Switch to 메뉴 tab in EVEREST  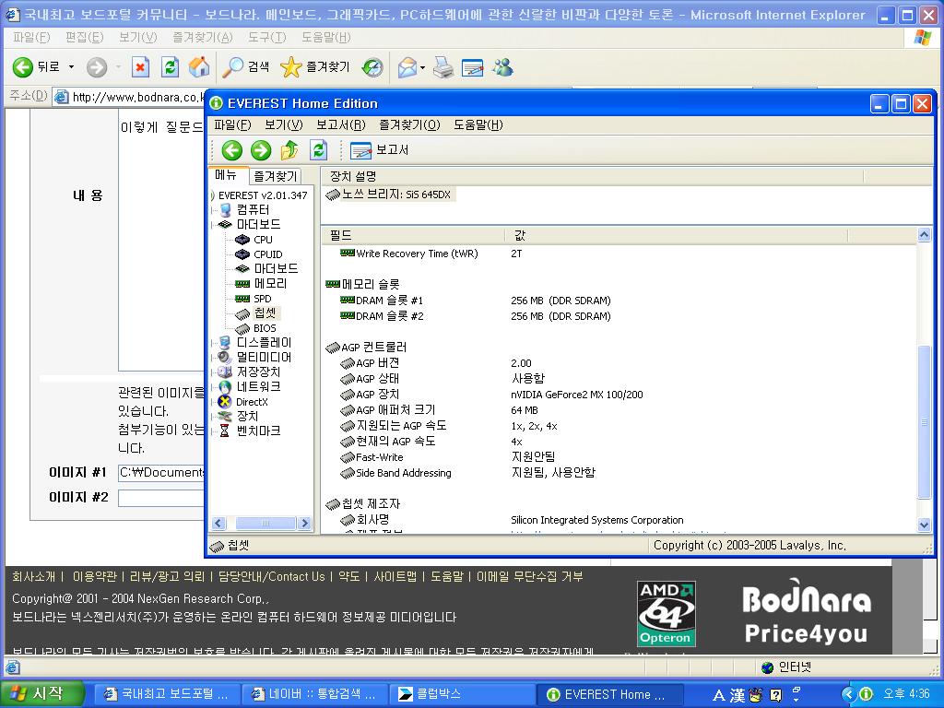[x=227, y=175]
